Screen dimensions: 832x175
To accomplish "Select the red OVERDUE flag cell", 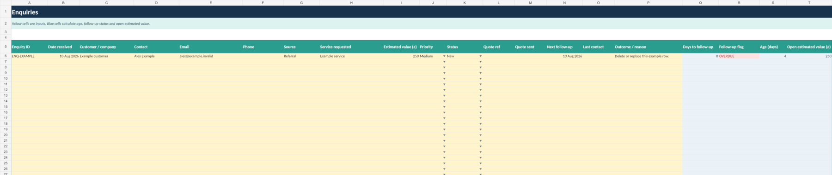I will (739, 56).
